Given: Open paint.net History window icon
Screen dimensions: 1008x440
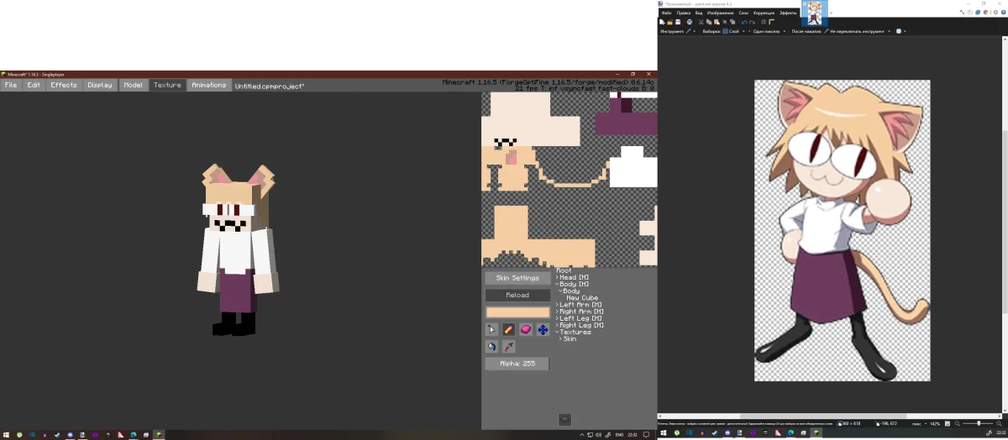Looking at the screenshot, I should pos(969,13).
